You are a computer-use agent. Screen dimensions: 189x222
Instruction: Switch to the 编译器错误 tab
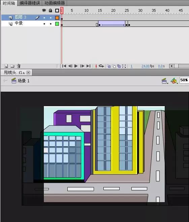[x=30, y=3]
